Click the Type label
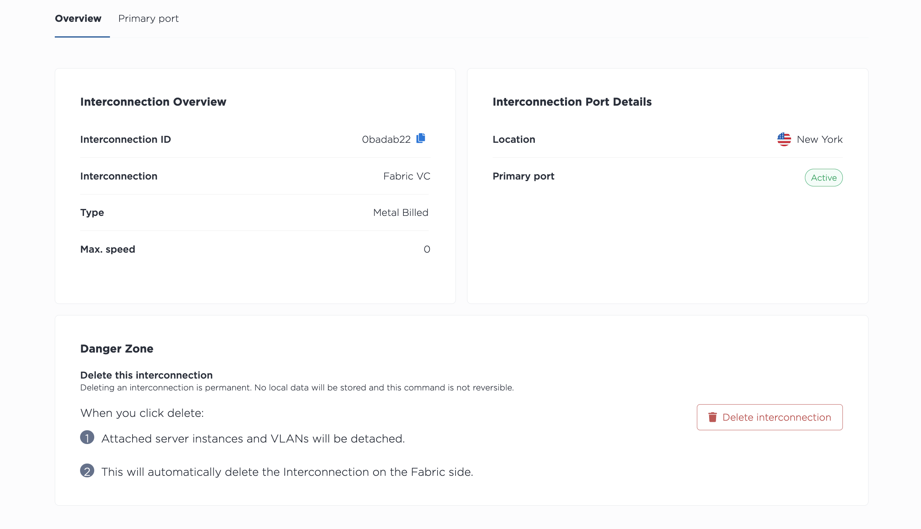921x529 pixels. (92, 212)
